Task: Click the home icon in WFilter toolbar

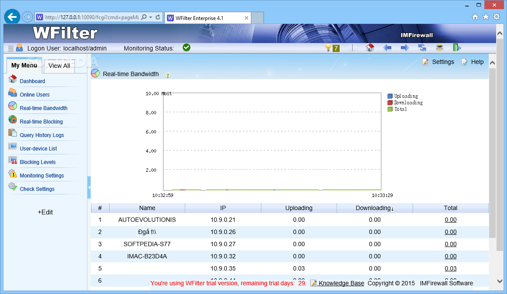Action: point(370,48)
